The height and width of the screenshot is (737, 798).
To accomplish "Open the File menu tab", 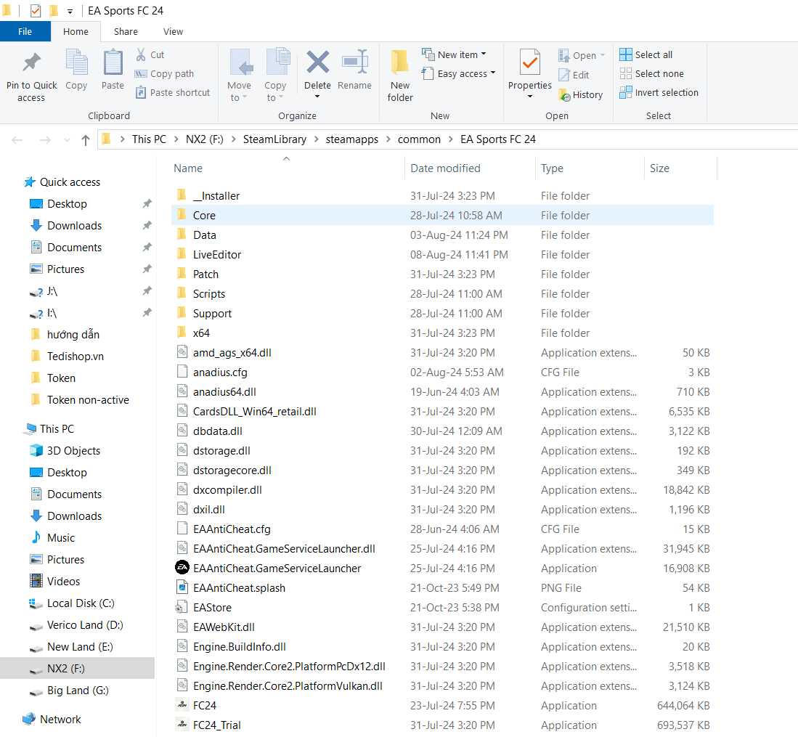I will [25, 31].
